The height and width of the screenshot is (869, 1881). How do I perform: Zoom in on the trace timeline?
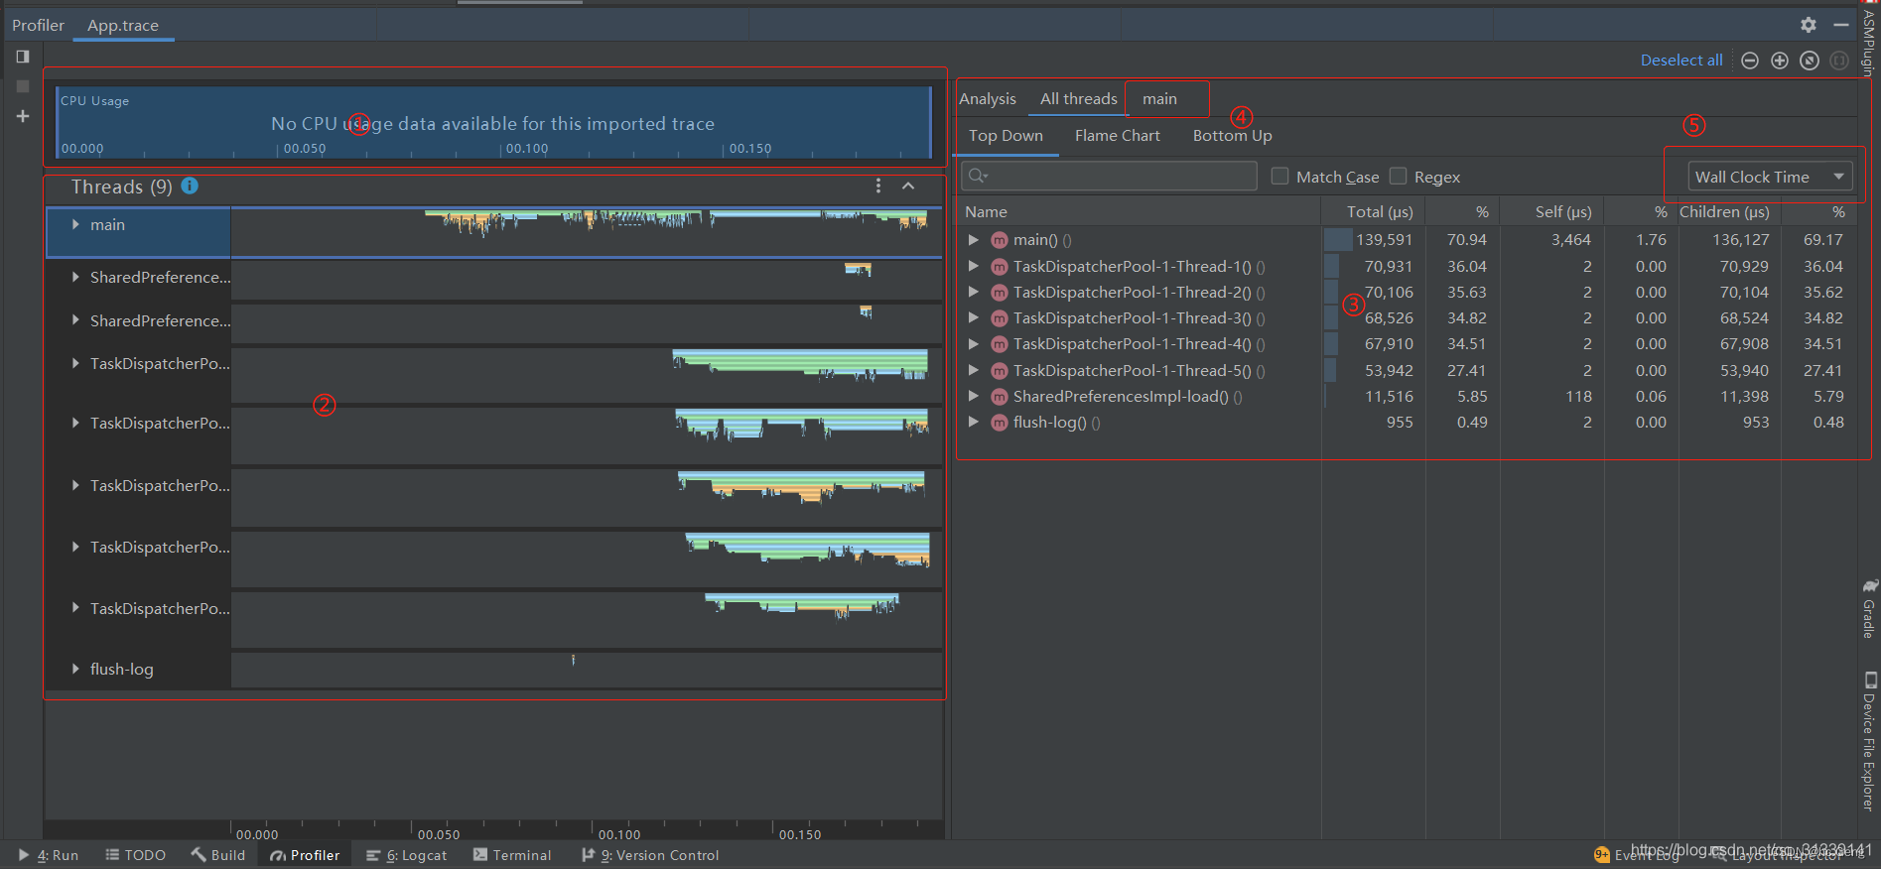[x=1780, y=61]
